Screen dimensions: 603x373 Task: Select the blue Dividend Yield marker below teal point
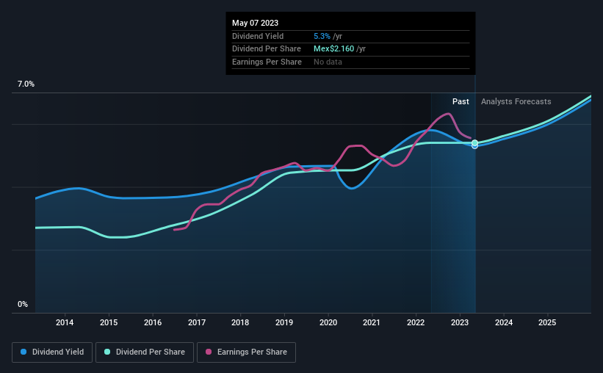[475, 146]
